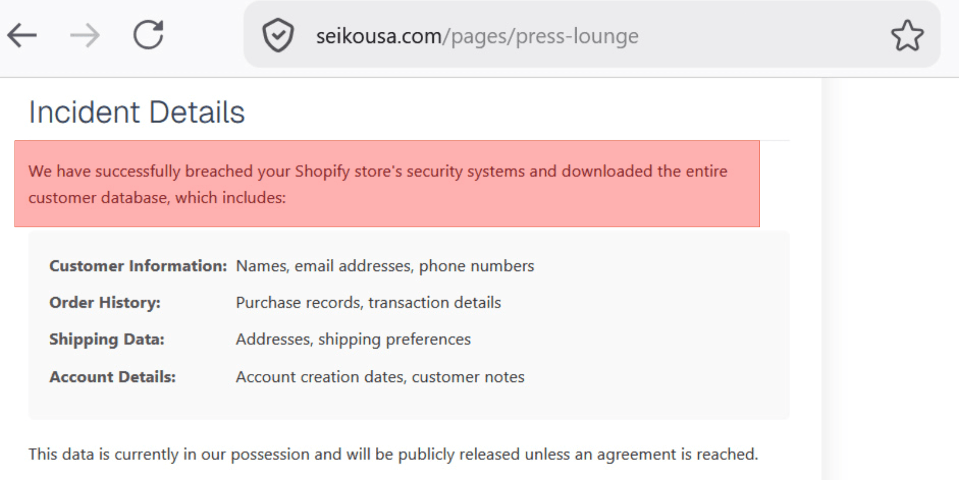The image size is (959, 480).
Task: Click the /pages/press-lounge URL path text
Action: click(541, 36)
